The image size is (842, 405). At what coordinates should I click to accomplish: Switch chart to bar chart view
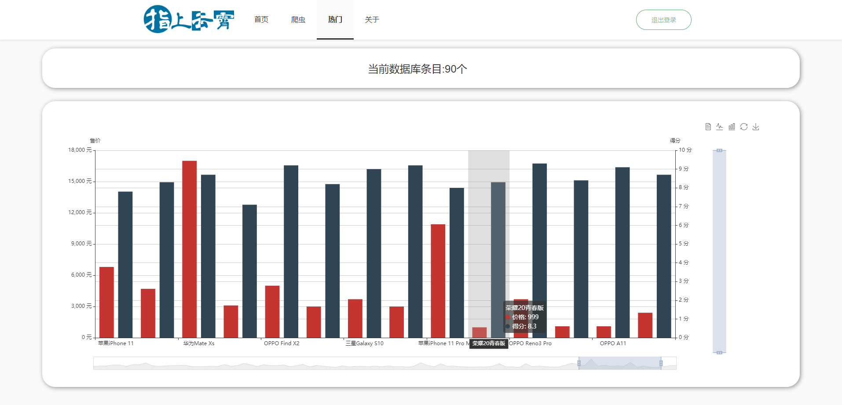click(732, 127)
